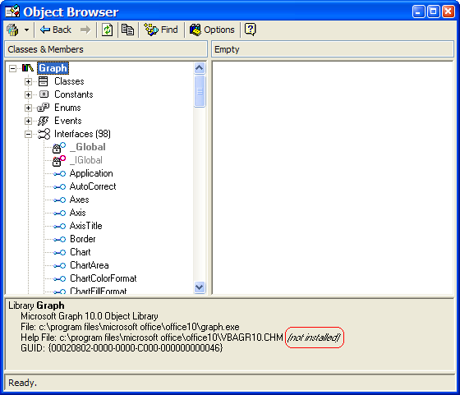This screenshot has height=395, width=460.
Task: Click the tree vertical scrollbar thumb
Action: coord(200,91)
